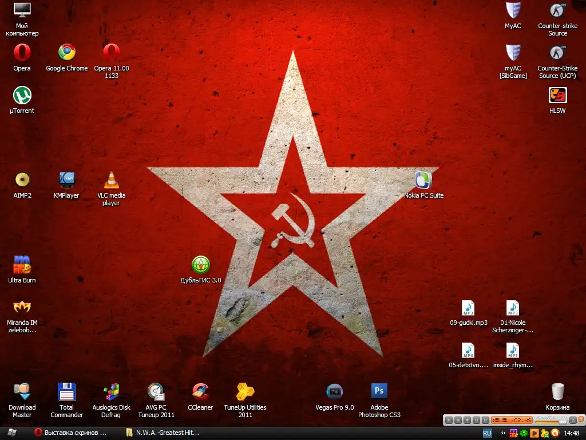The height and width of the screenshot is (440, 586).
Task: Open the ДубльГИС 3.0 shortcut
Action: click(200, 265)
